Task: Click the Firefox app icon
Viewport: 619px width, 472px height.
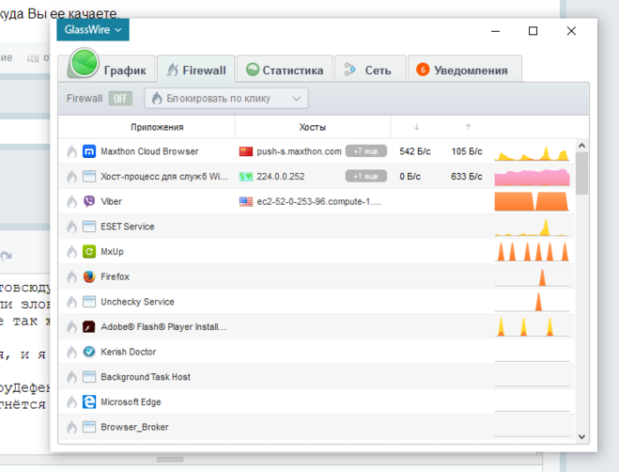Action: pos(89,276)
